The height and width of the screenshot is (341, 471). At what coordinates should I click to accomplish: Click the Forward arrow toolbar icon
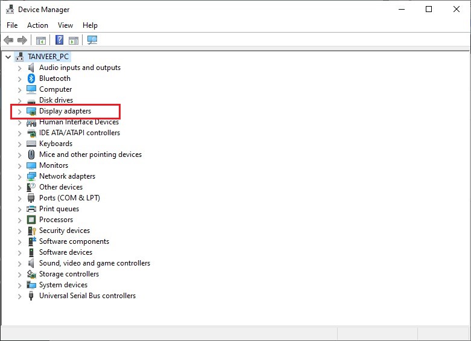(x=22, y=40)
